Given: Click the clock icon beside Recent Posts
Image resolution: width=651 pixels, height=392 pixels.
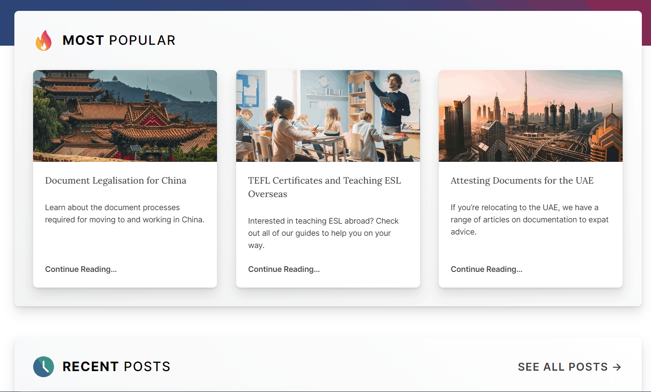Looking at the screenshot, I should coord(44,367).
